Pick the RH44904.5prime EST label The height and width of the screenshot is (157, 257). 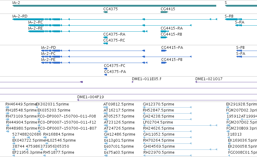pyautogui.click(x=21, y=122)
